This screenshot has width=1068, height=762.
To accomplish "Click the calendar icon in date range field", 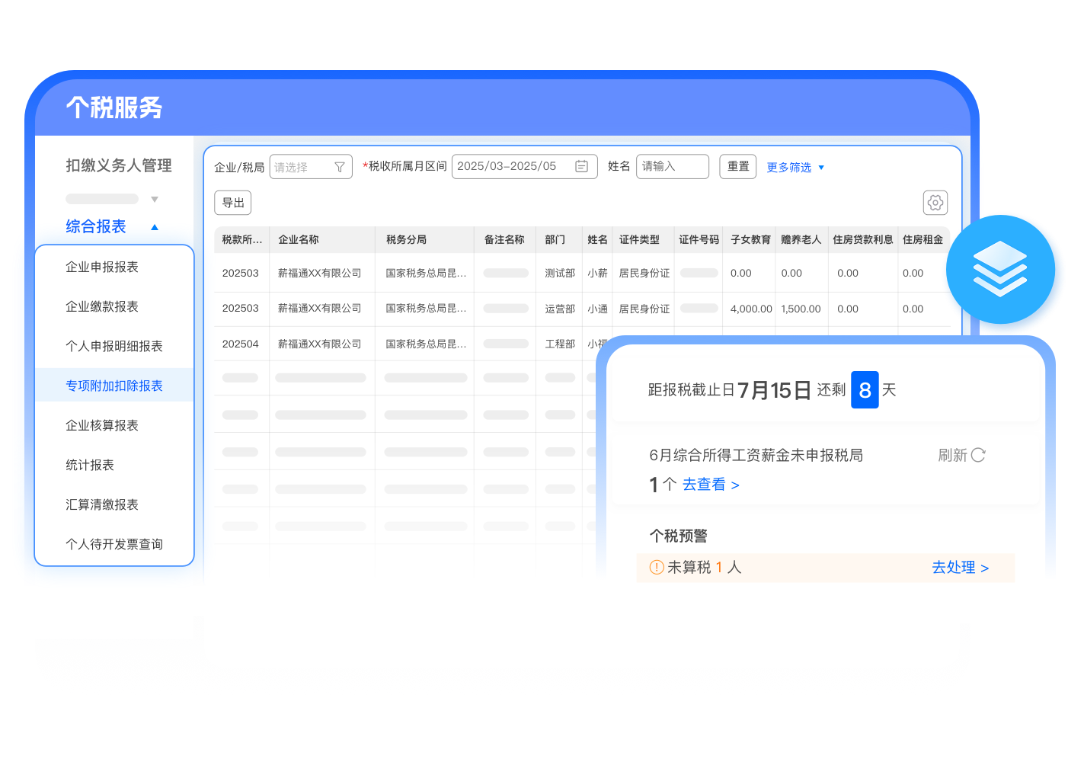I will (x=581, y=166).
